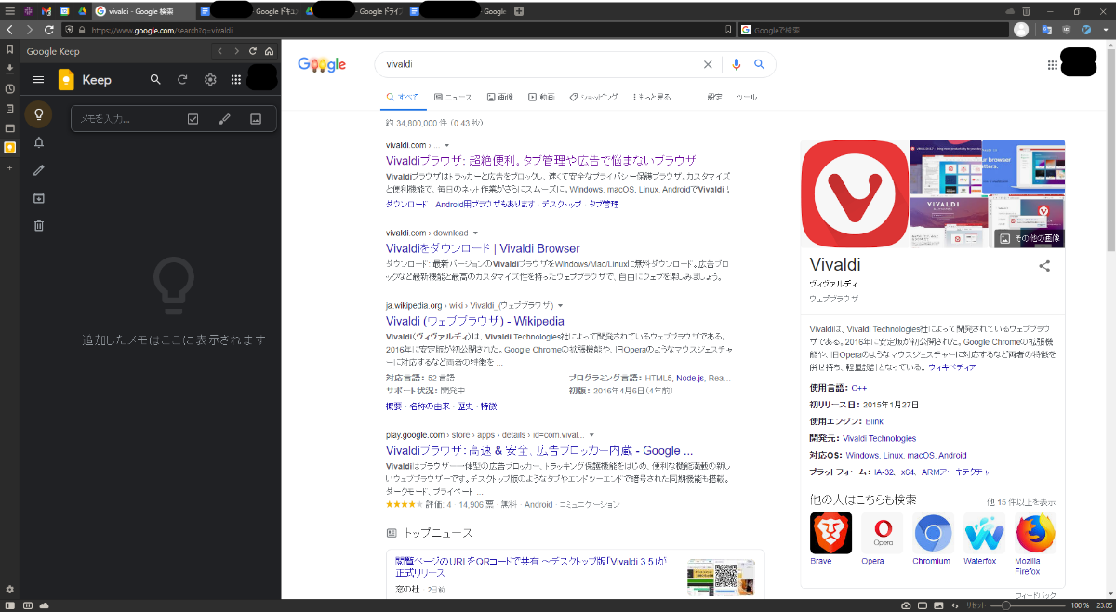
Task: Refresh notes in Keep
Action: [182, 80]
